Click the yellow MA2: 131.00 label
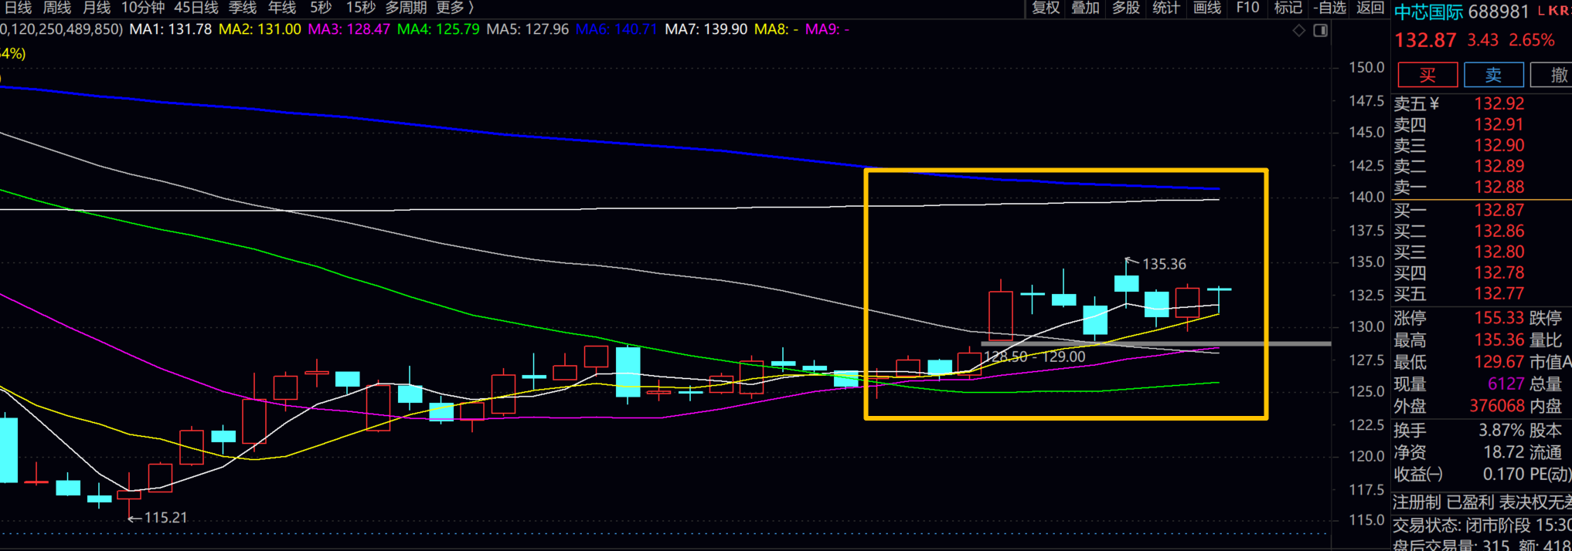This screenshot has width=1572, height=551. 260,29
